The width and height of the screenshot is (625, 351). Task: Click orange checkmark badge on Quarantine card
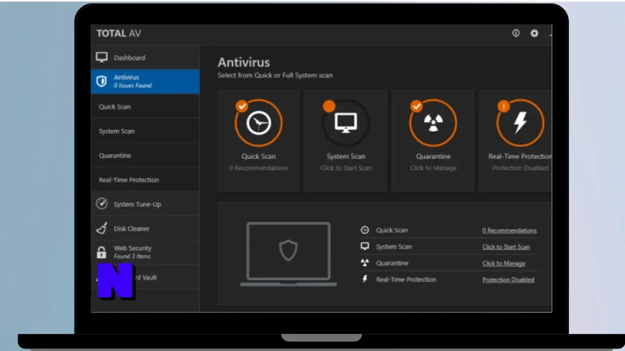[x=416, y=106]
